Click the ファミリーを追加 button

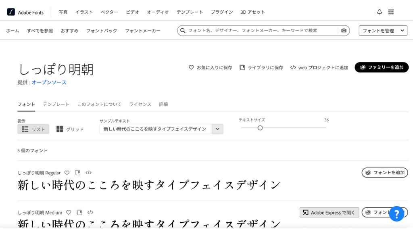(x=382, y=67)
